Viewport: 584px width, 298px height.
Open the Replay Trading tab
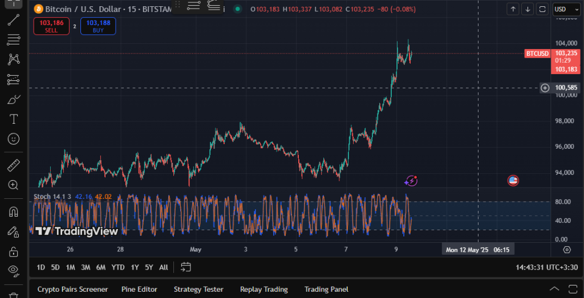pyautogui.click(x=264, y=289)
